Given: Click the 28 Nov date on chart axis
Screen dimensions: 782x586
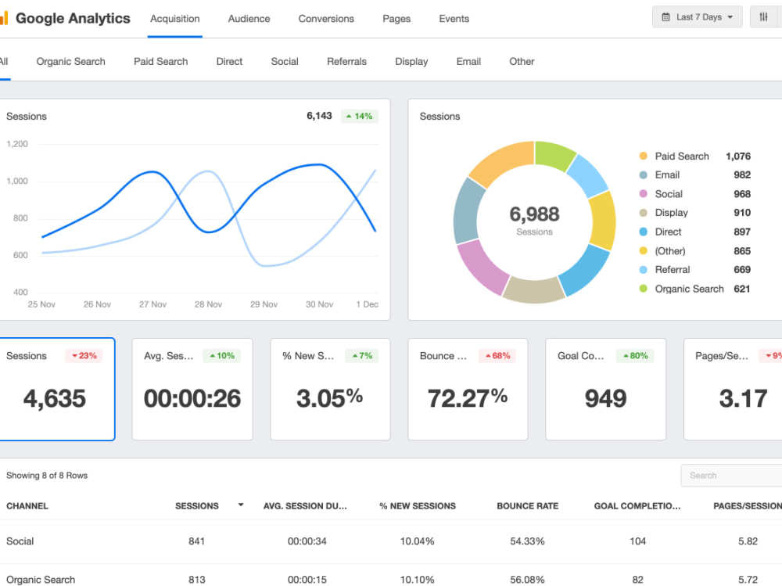Looking at the screenshot, I should pyautogui.click(x=208, y=304).
